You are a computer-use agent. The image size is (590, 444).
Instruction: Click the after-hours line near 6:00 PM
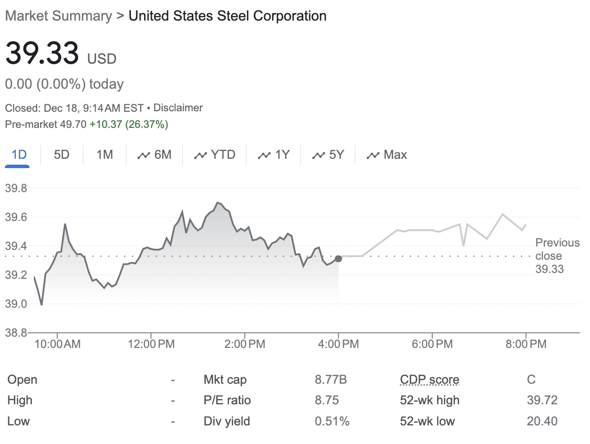432,230
